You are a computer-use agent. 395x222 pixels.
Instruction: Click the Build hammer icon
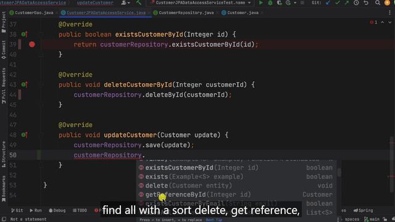[138, 2]
